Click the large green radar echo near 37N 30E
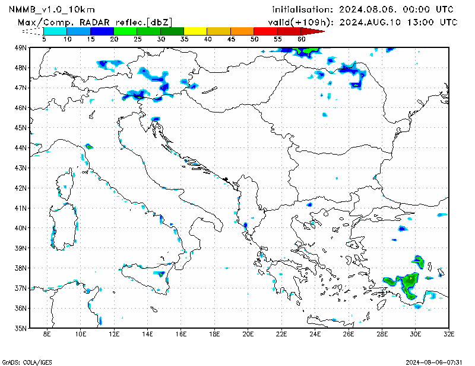The width and height of the screenshot is (475, 366). click(x=408, y=282)
